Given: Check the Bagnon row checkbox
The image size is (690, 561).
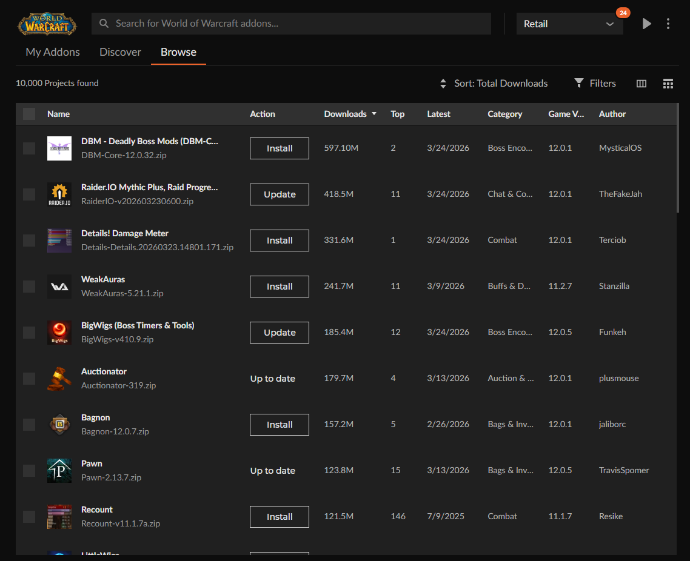Looking at the screenshot, I should tap(29, 425).
